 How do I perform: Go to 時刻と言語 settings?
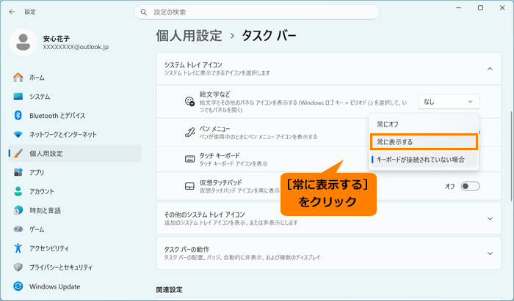click(x=75, y=210)
